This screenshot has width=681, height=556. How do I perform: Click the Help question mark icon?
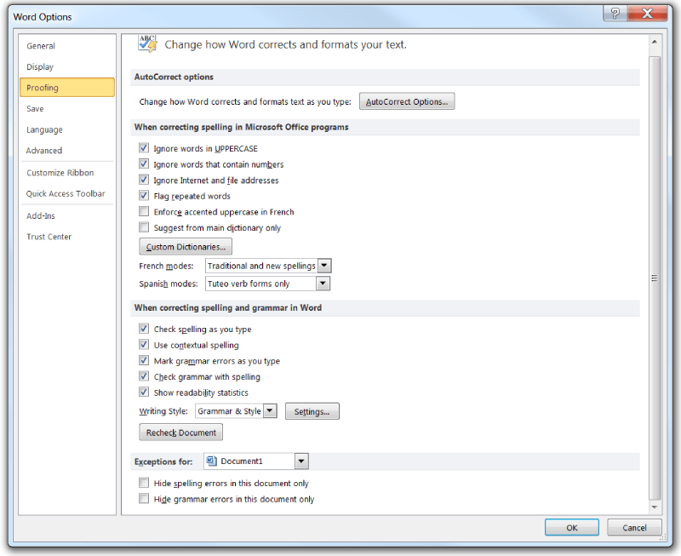point(615,13)
